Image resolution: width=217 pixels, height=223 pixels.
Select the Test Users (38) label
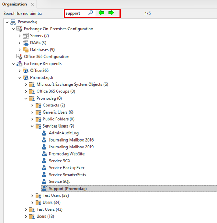[x=56, y=195]
